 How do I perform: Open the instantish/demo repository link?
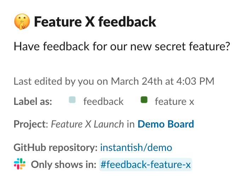coord(136,148)
